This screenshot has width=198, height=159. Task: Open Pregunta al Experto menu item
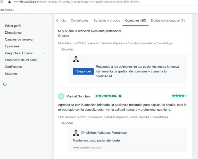[x=19, y=53]
